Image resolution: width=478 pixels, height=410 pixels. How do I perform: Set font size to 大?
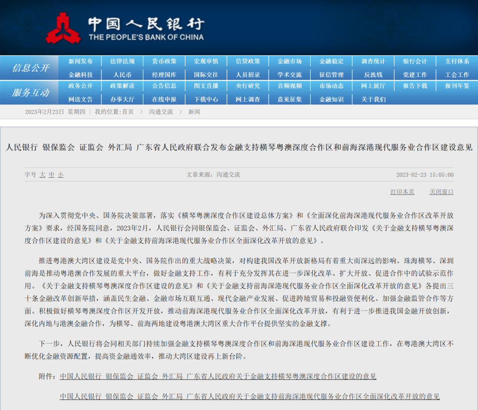[42, 175]
